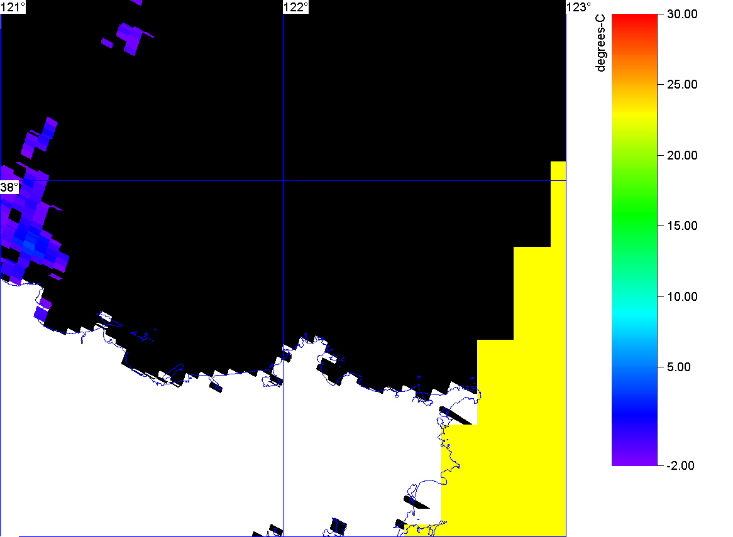
Task: Select the 25.00 colorbar tick label
Action: click(681, 84)
